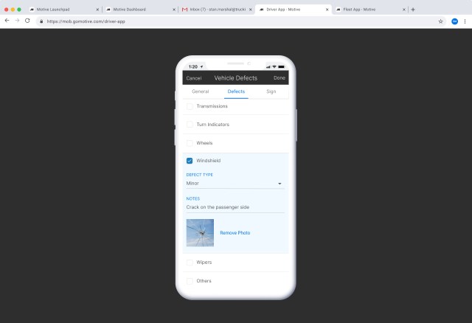Uncheck the Windshield defect checkbox
Screen dimensions: 472x323
[190, 161]
